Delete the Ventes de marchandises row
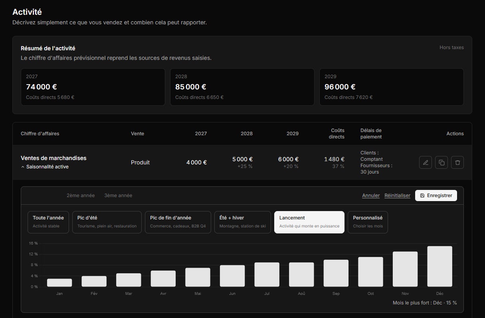This screenshot has width=485, height=318. (457, 162)
